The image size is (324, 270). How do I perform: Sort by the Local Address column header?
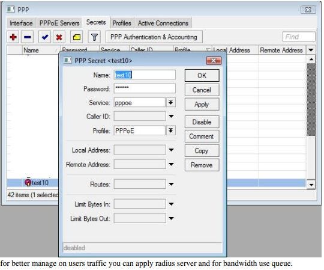(x=235, y=50)
